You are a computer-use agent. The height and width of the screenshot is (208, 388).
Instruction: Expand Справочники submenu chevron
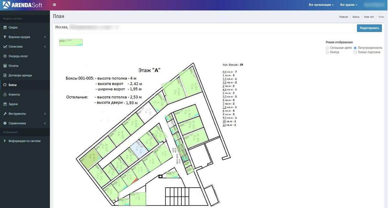click(45, 123)
